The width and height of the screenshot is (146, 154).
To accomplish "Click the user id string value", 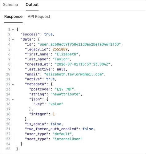I will tap(79, 44).
